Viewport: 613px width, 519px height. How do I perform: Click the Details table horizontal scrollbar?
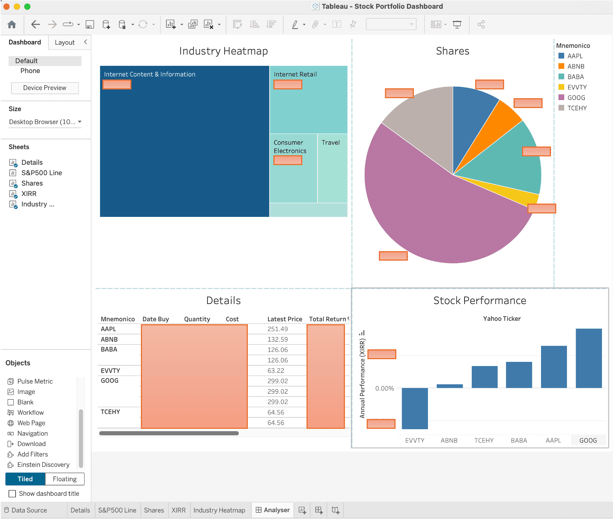tap(169, 433)
